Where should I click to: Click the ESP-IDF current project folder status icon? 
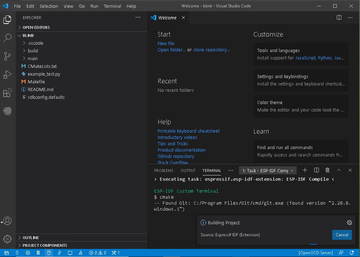(x=7, y=253)
